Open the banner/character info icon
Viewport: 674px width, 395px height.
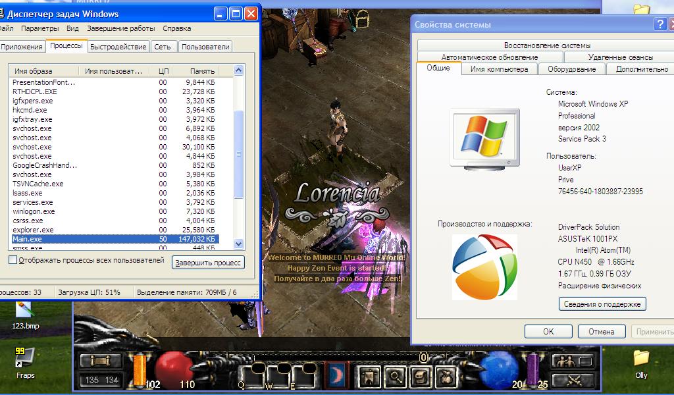point(369,377)
